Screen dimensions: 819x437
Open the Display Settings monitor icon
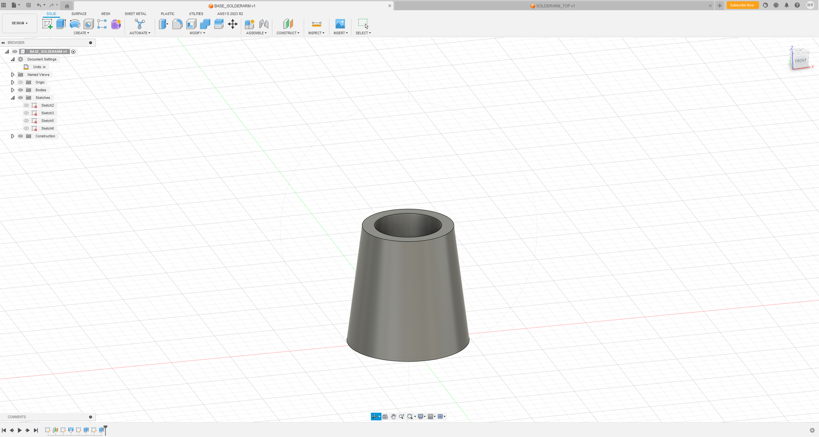[421, 417]
